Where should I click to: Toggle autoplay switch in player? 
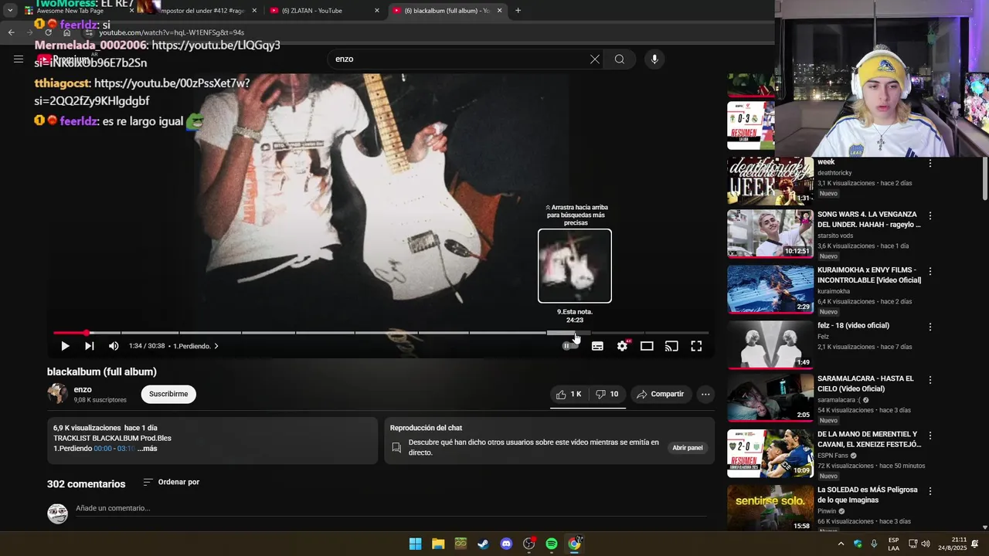(x=570, y=346)
